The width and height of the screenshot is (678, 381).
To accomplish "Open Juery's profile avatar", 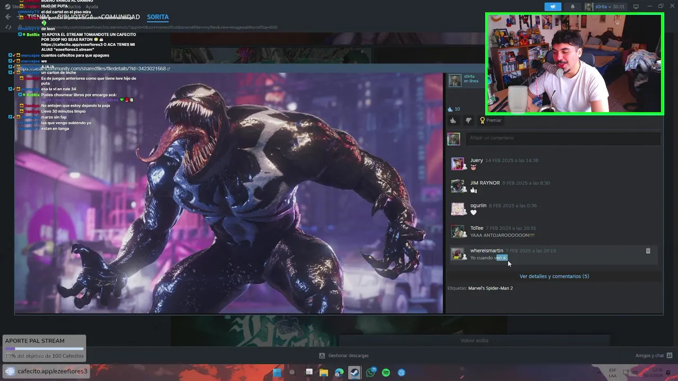I will coord(458,164).
